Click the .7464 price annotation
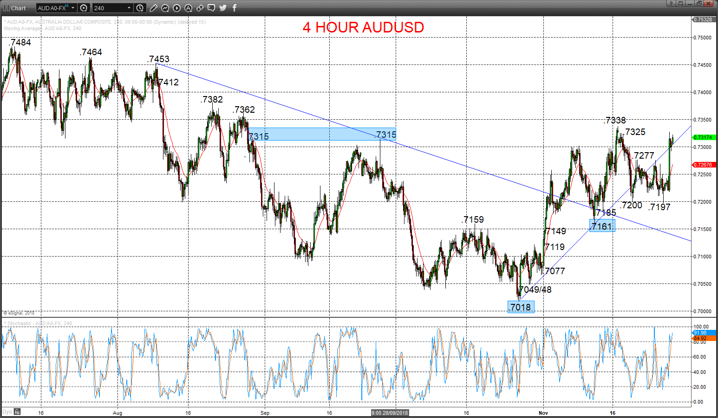The image size is (718, 418). 91,52
